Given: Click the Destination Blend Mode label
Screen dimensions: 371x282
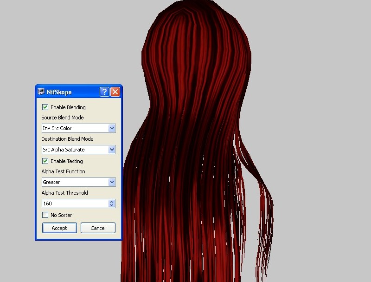Looking at the screenshot, I should [x=67, y=139].
